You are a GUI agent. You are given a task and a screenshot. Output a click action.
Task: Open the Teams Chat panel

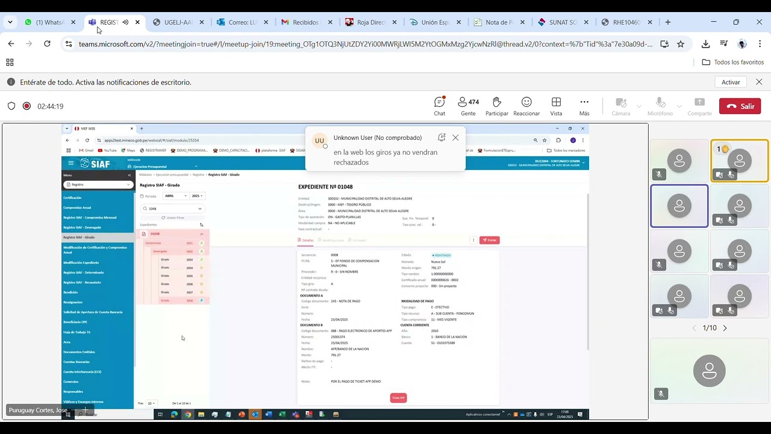(x=440, y=106)
